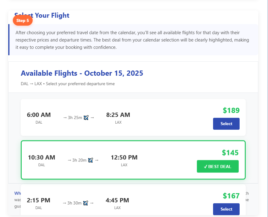The image size is (268, 217).
Task: Choose the green BEST DEAL button
Action: [218, 166]
